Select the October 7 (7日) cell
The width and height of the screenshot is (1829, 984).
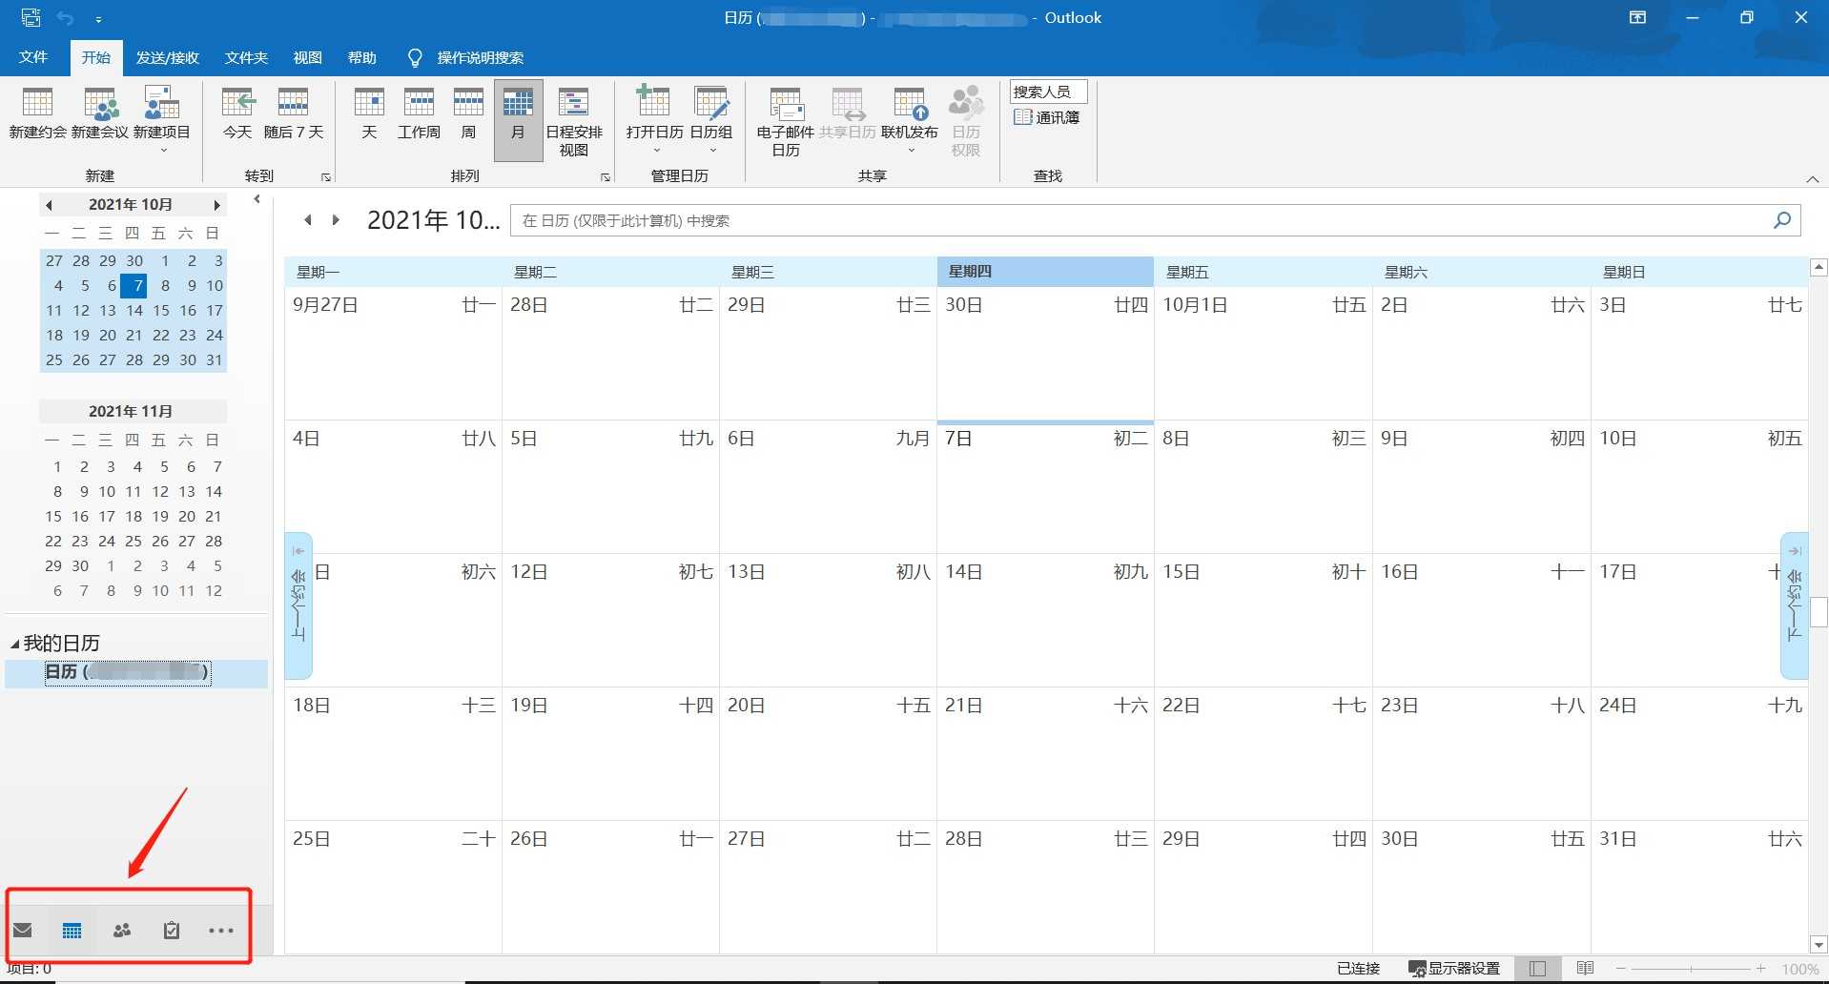(1045, 487)
